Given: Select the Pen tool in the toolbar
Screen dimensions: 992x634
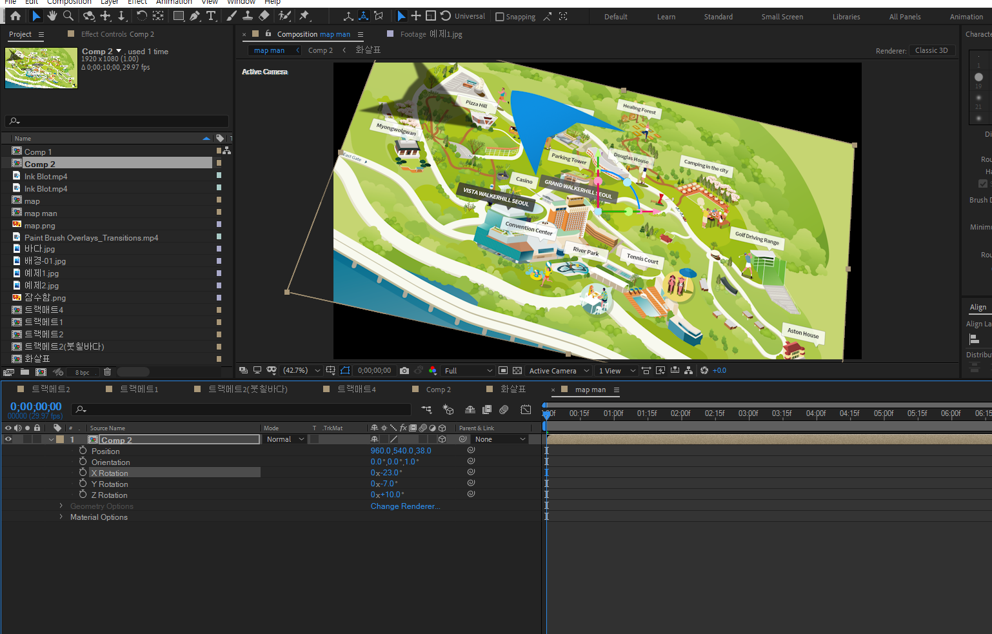Looking at the screenshot, I should [195, 16].
